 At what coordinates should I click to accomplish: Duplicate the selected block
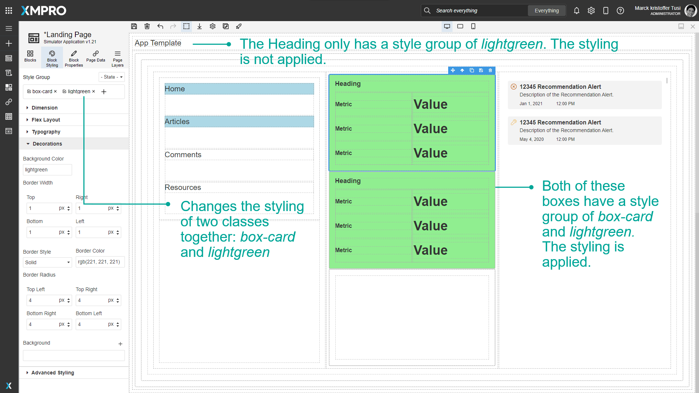pos(472,70)
